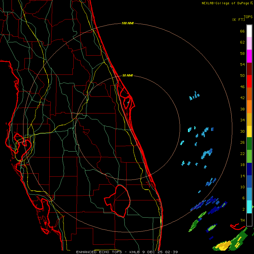254x254 pixels.
Task: Click the light green legend color band
Action: 249,156
